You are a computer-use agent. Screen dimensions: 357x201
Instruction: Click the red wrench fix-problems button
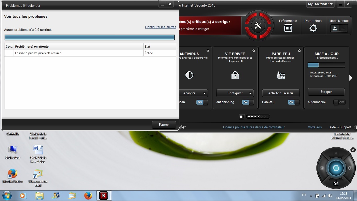click(258, 26)
